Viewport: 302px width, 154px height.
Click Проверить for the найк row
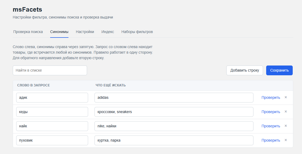coord(271,126)
